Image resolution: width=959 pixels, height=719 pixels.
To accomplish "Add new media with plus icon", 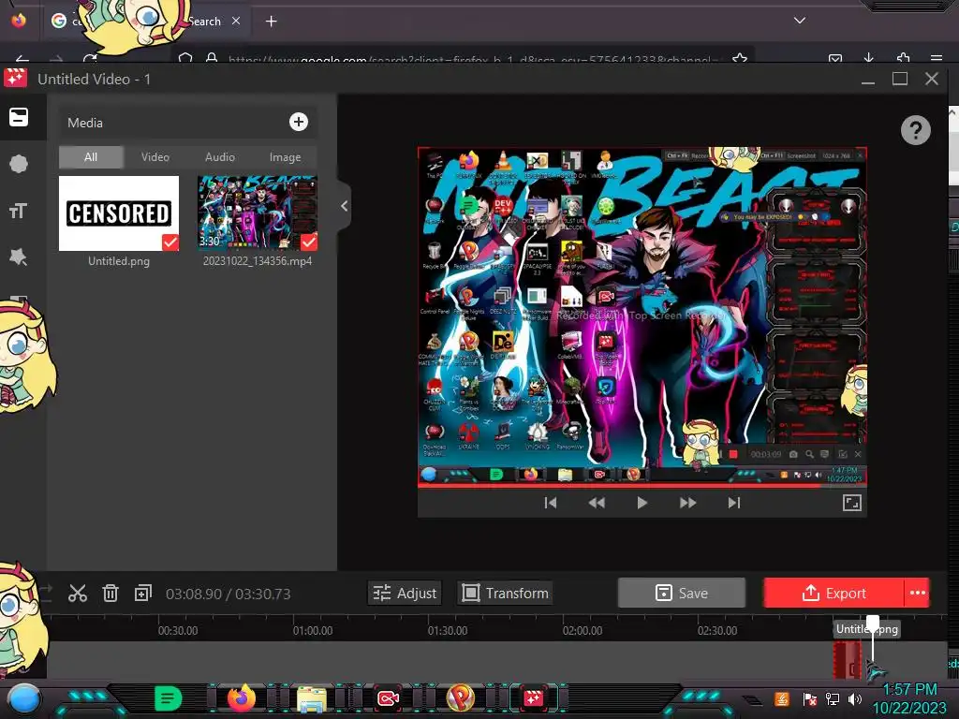I will (299, 122).
